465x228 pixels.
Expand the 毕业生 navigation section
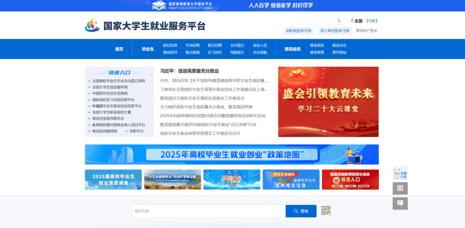(x=148, y=49)
